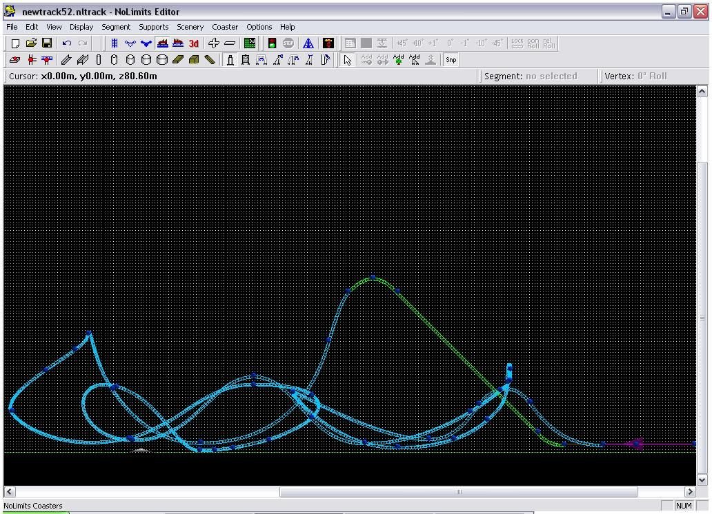Toggle the rel Roll button

click(x=549, y=43)
